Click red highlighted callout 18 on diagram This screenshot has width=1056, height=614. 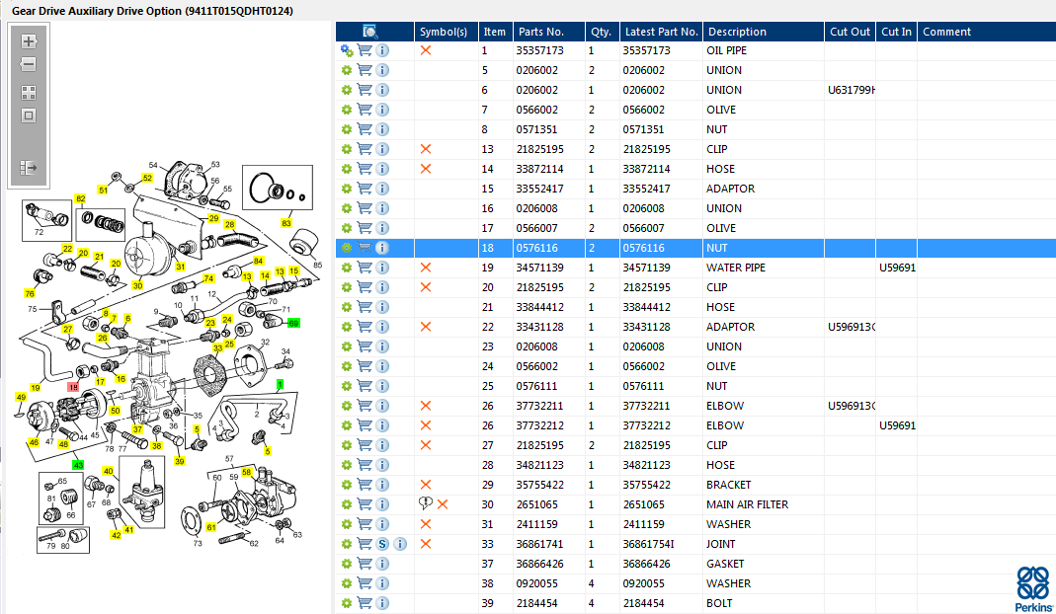click(x=73, y=388)
